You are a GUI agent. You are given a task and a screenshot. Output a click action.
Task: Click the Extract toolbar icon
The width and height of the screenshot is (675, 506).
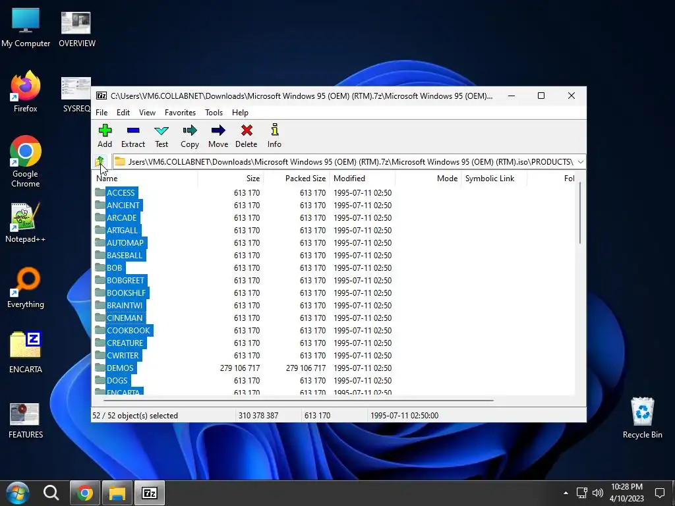[x=133, y=130]
